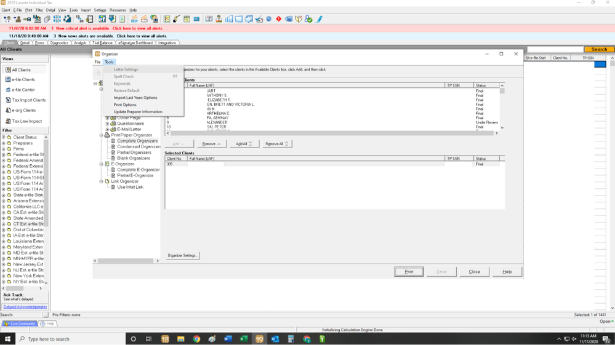
Task: Click the blue bar chart toolbar icon
Action: pyautogui.click(x=229, y=19)
